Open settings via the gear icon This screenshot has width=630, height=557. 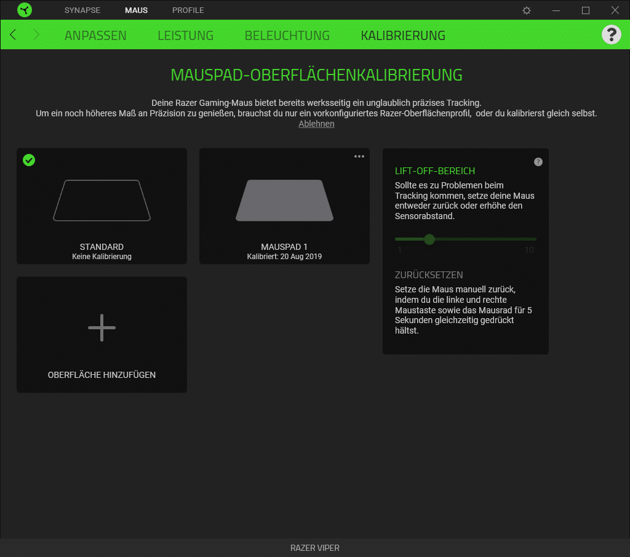(527, 10)
